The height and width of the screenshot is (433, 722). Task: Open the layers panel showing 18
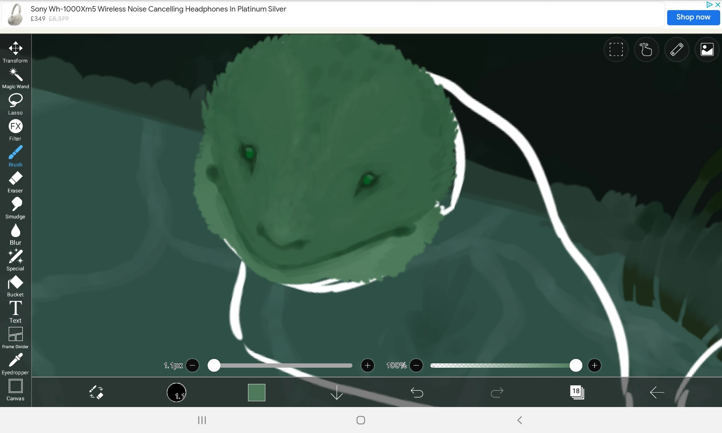pos(577,392)
